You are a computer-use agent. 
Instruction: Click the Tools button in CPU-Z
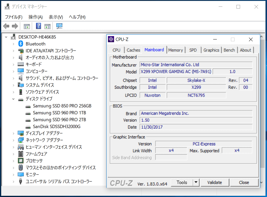(x=182, y=182)
